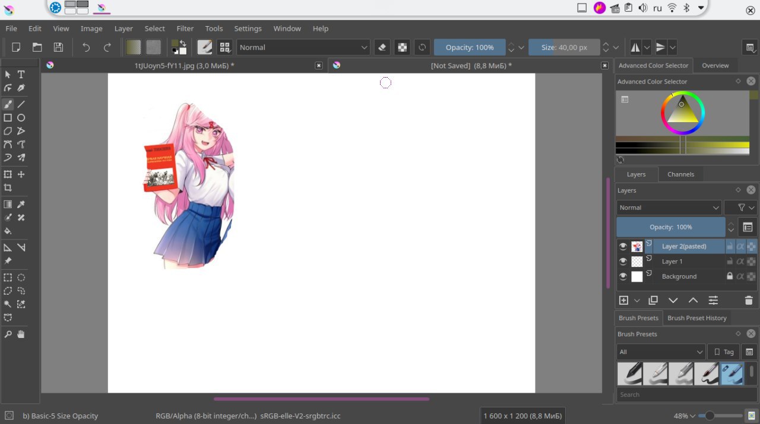Save the document via floppy icon
The width and height of the screenshot is (760, 424).
pos(58,47)
